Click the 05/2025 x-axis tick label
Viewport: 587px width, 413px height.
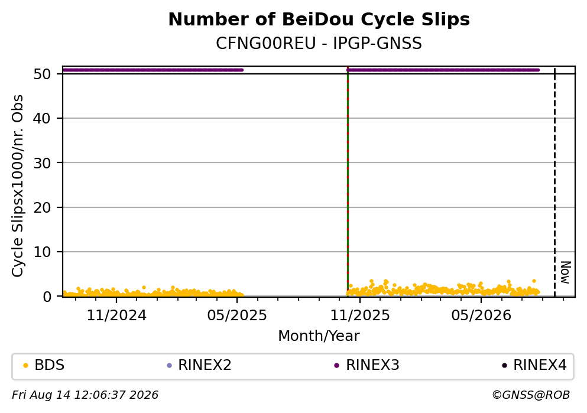click(x=237, y=316)
